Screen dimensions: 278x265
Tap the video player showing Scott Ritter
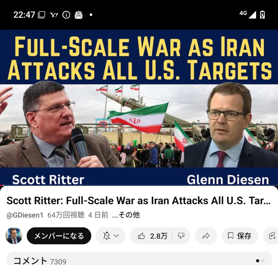pyautogui.click(x=139, y=107)
